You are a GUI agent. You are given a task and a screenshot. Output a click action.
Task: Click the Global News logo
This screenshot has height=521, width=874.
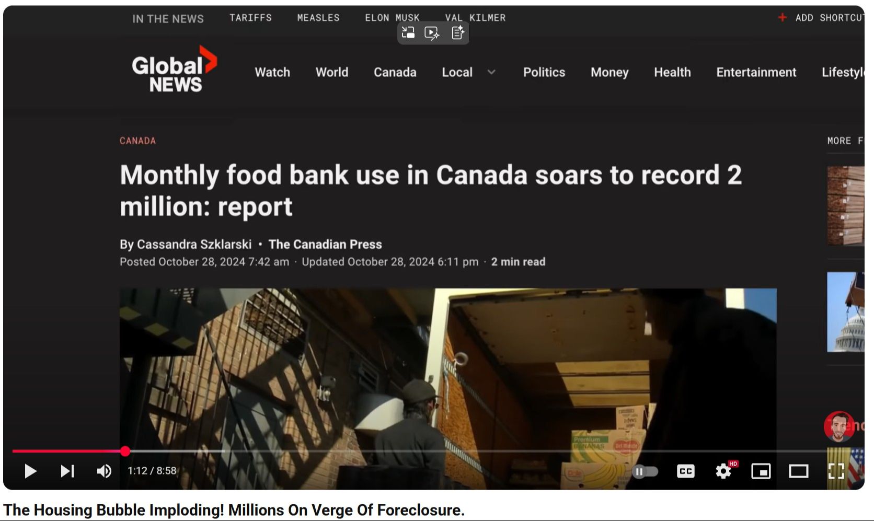coord(174,70)
